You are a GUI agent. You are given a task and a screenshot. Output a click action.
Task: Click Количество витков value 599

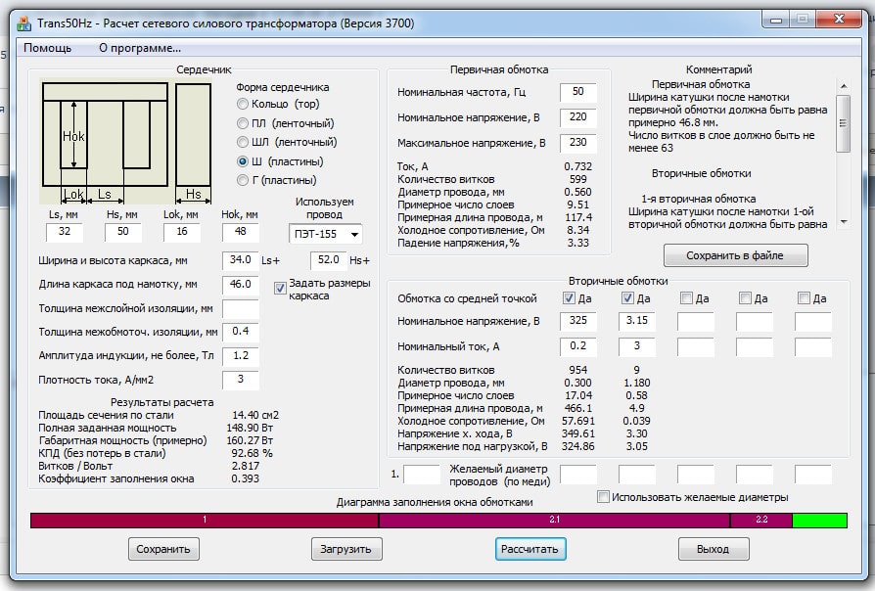[578, 179]
